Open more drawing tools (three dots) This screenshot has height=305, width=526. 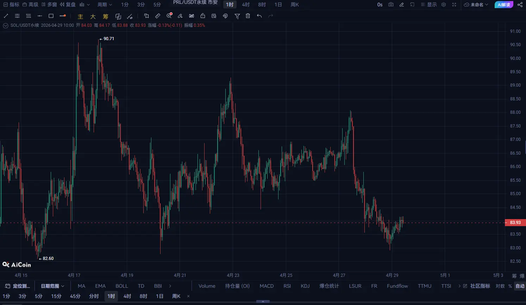click(x=63, y=16)
